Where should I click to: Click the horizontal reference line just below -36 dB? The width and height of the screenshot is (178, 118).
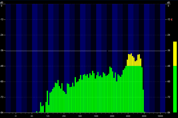click(85, 51)
